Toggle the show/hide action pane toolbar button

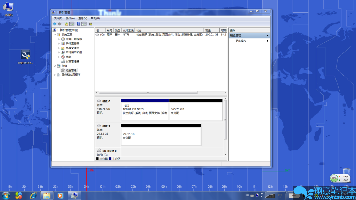[x=84, y=24]
